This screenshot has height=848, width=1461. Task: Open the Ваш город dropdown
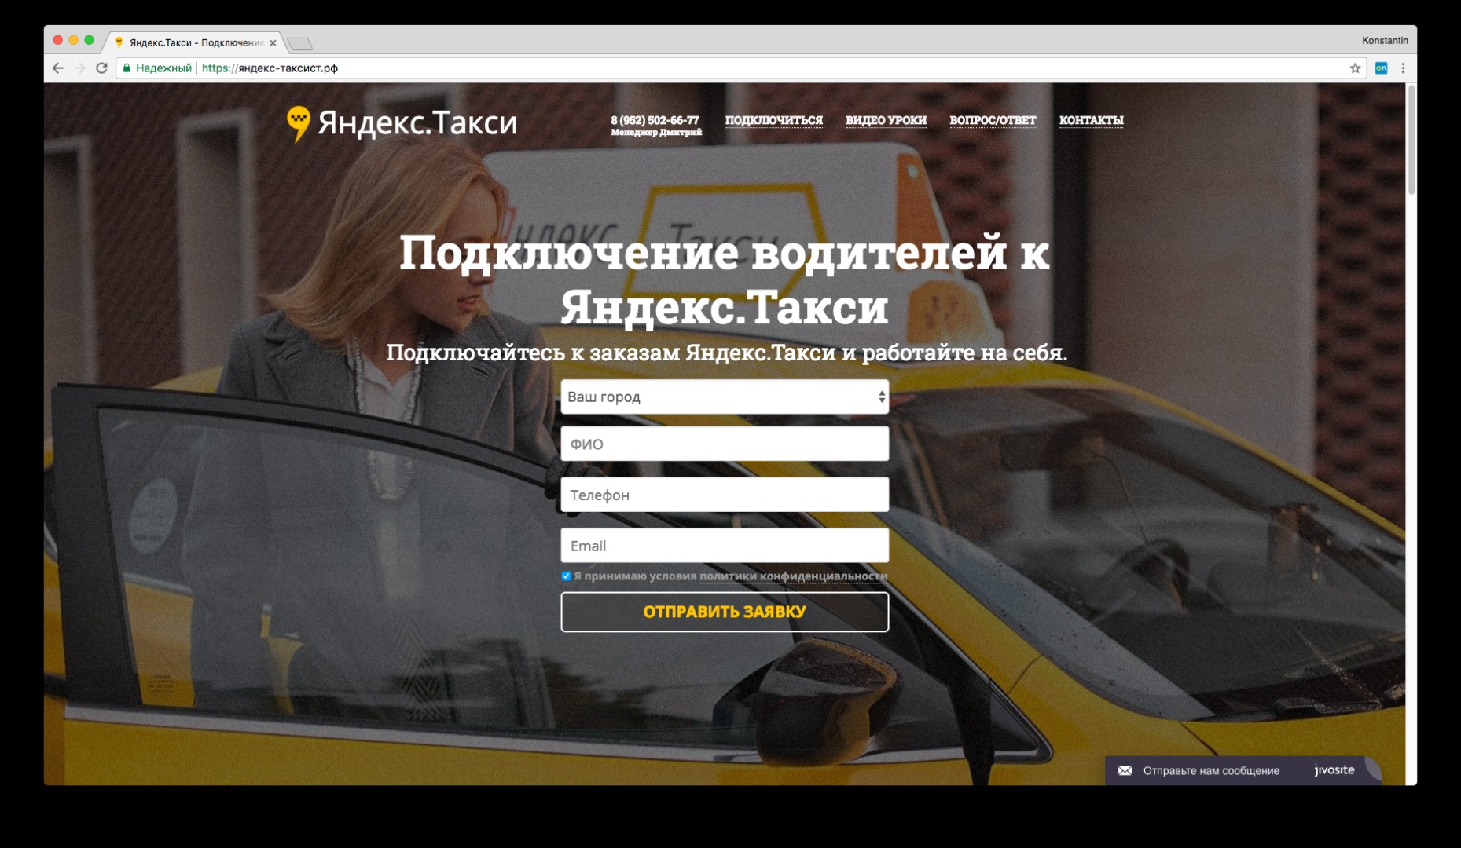pos(724,397)
